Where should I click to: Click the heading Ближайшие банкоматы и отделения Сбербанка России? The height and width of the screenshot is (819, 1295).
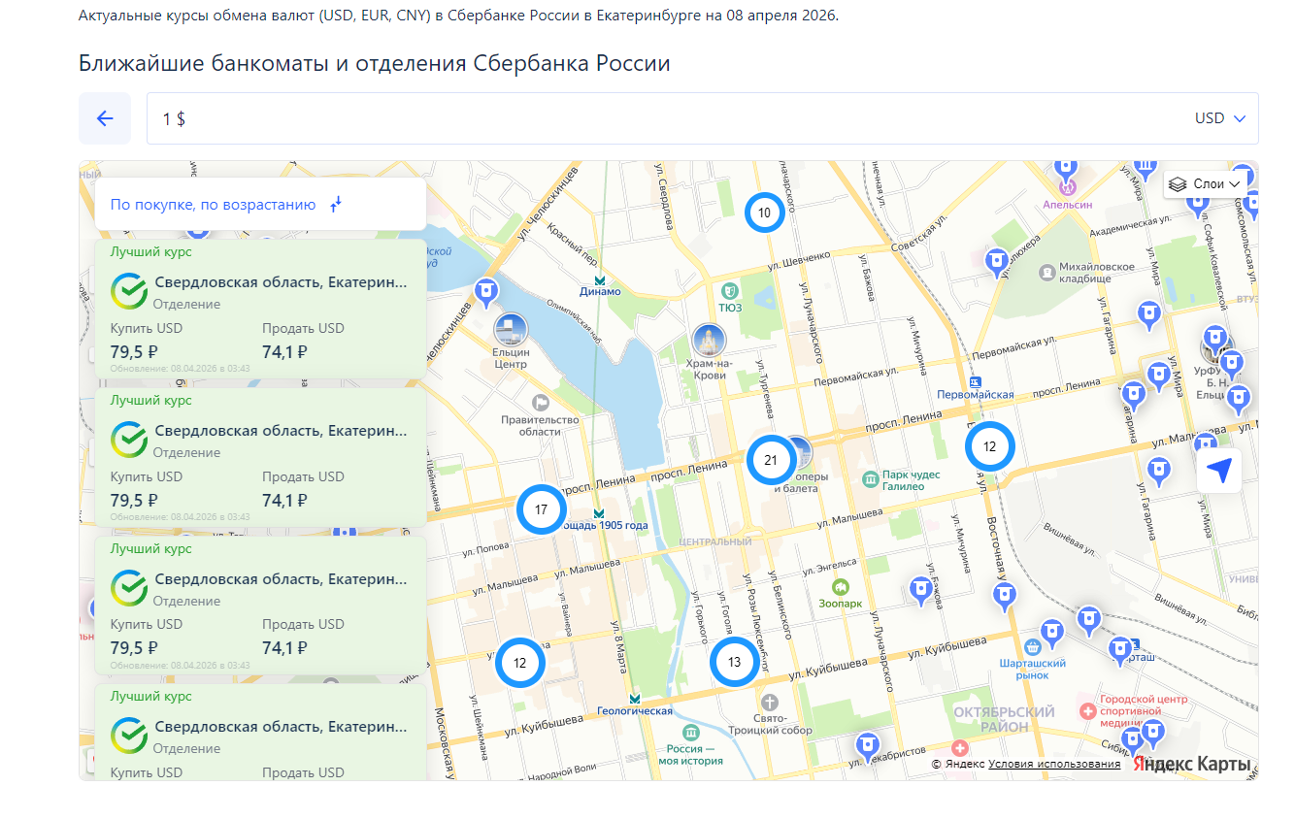[x=375, y=64]
